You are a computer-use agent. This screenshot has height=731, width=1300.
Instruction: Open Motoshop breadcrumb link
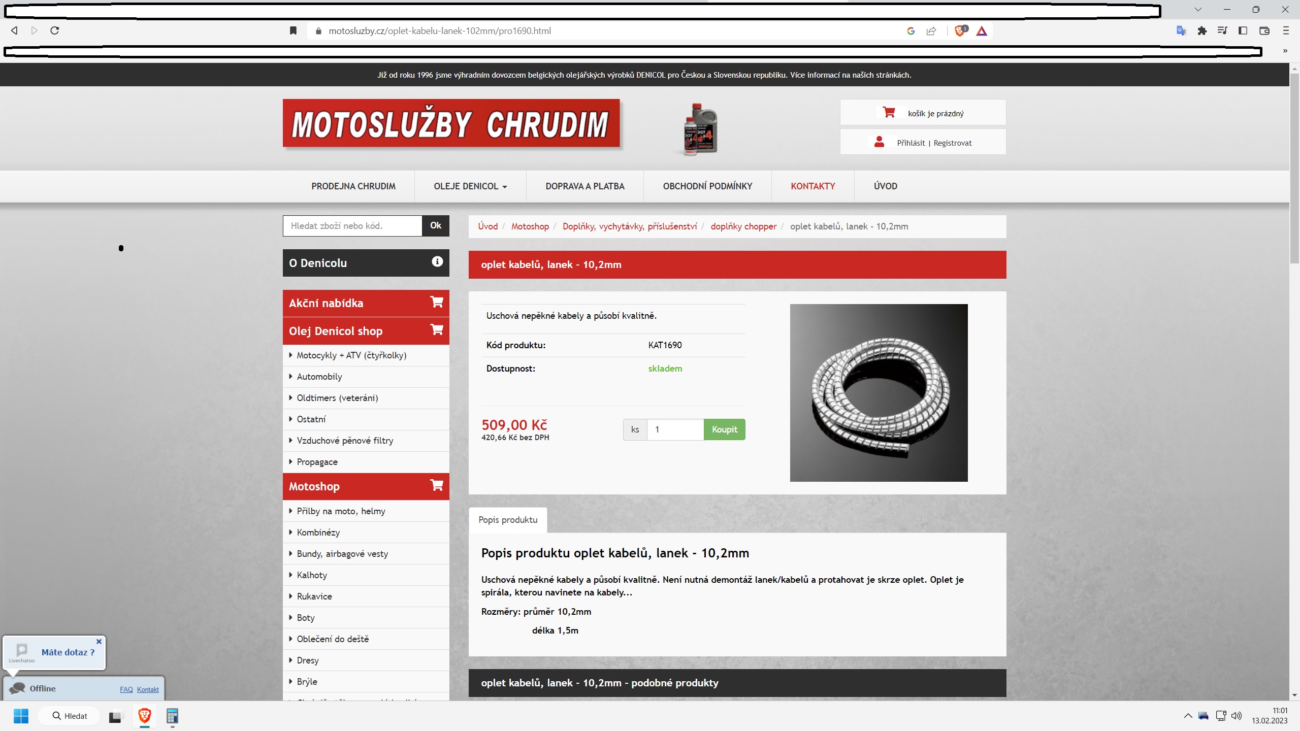pos(530,226)
